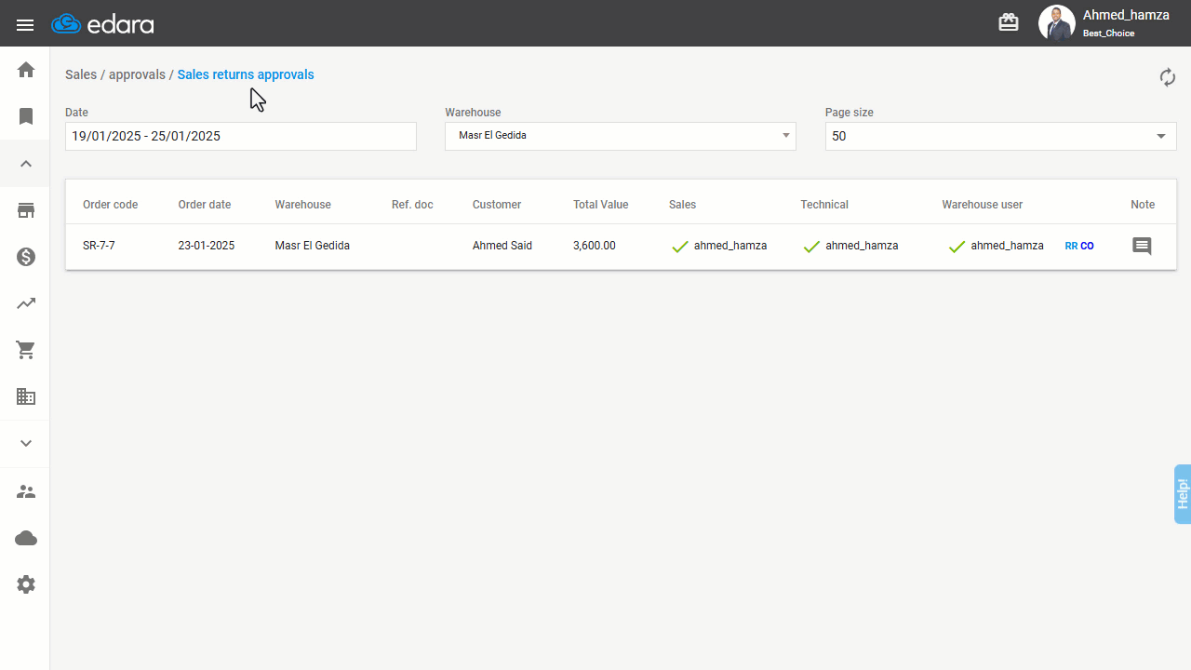Screen dimensions: 1191x670
Task: Open the Page size dropdown
Action: click(x=1001, y=136)
